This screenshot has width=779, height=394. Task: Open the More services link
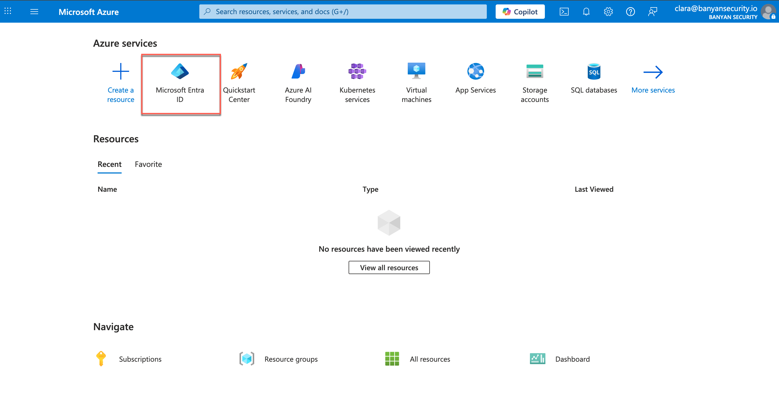pyautogui.click(x=653, y=90)
